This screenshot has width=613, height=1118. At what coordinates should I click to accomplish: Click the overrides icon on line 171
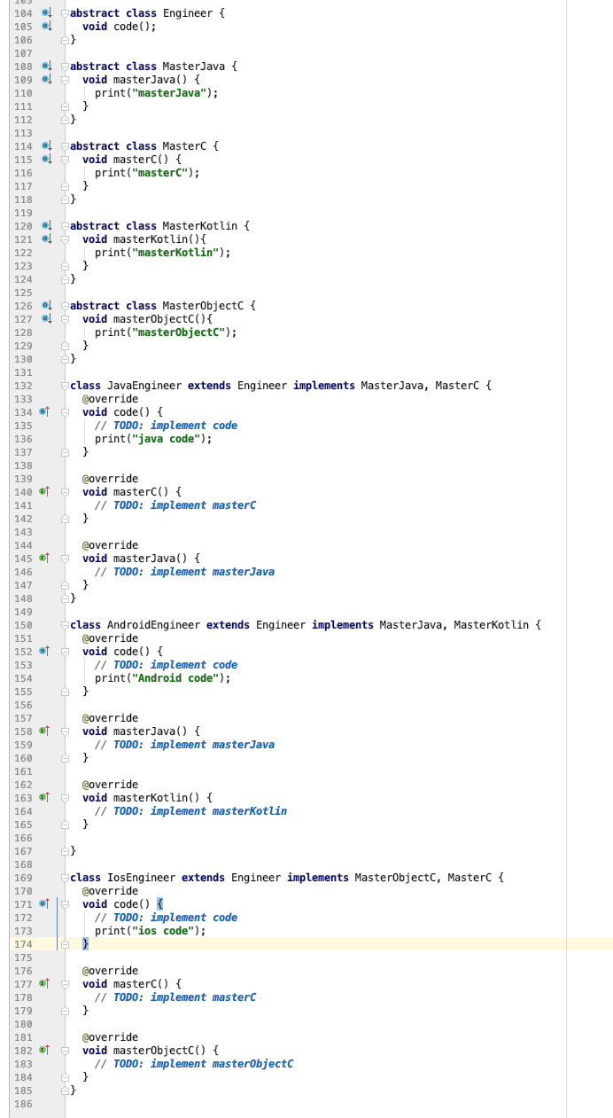(43, 904)
